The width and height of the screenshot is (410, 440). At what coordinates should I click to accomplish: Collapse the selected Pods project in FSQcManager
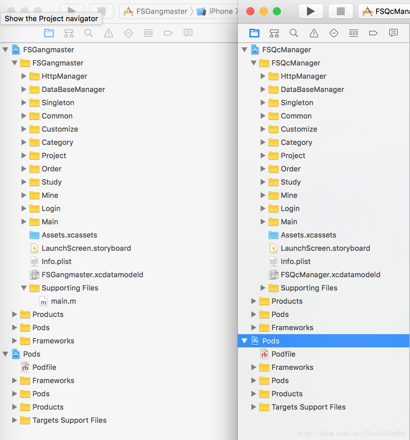[244, 341]
